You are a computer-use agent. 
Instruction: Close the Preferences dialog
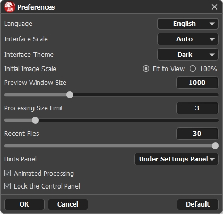click(x=215, y=7)
